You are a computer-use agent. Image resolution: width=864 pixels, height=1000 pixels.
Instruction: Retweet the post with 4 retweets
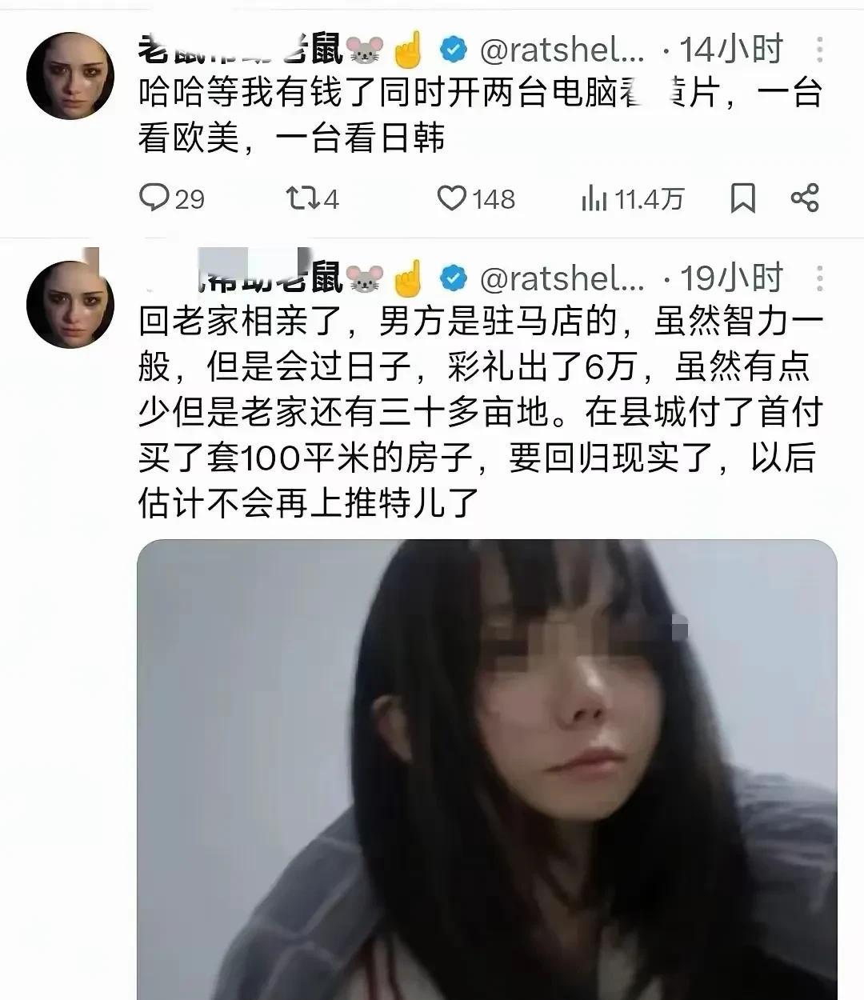click(313, 198)
